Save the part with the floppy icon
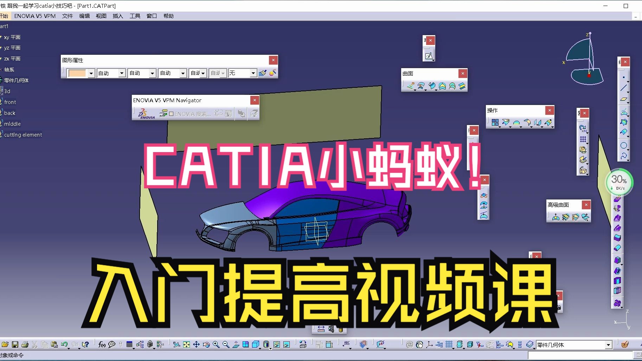 (15, 344)
